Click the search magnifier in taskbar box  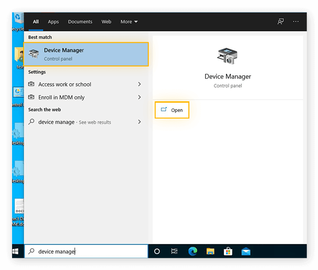pyautogui.click(x=31, y=251)
